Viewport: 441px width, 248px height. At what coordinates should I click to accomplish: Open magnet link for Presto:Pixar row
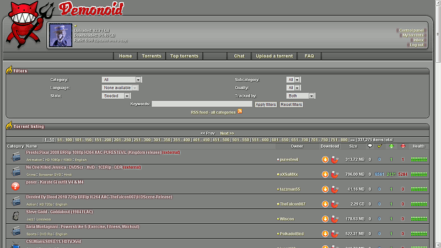point(335,159)
